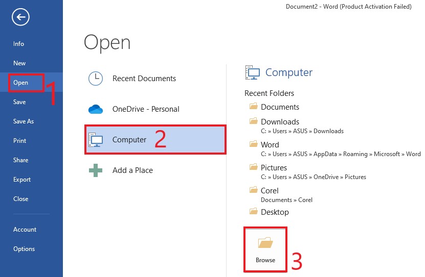Open the Pictures recent folder
The width and height of the screenshot is (425, 277).
click(274, 168)
